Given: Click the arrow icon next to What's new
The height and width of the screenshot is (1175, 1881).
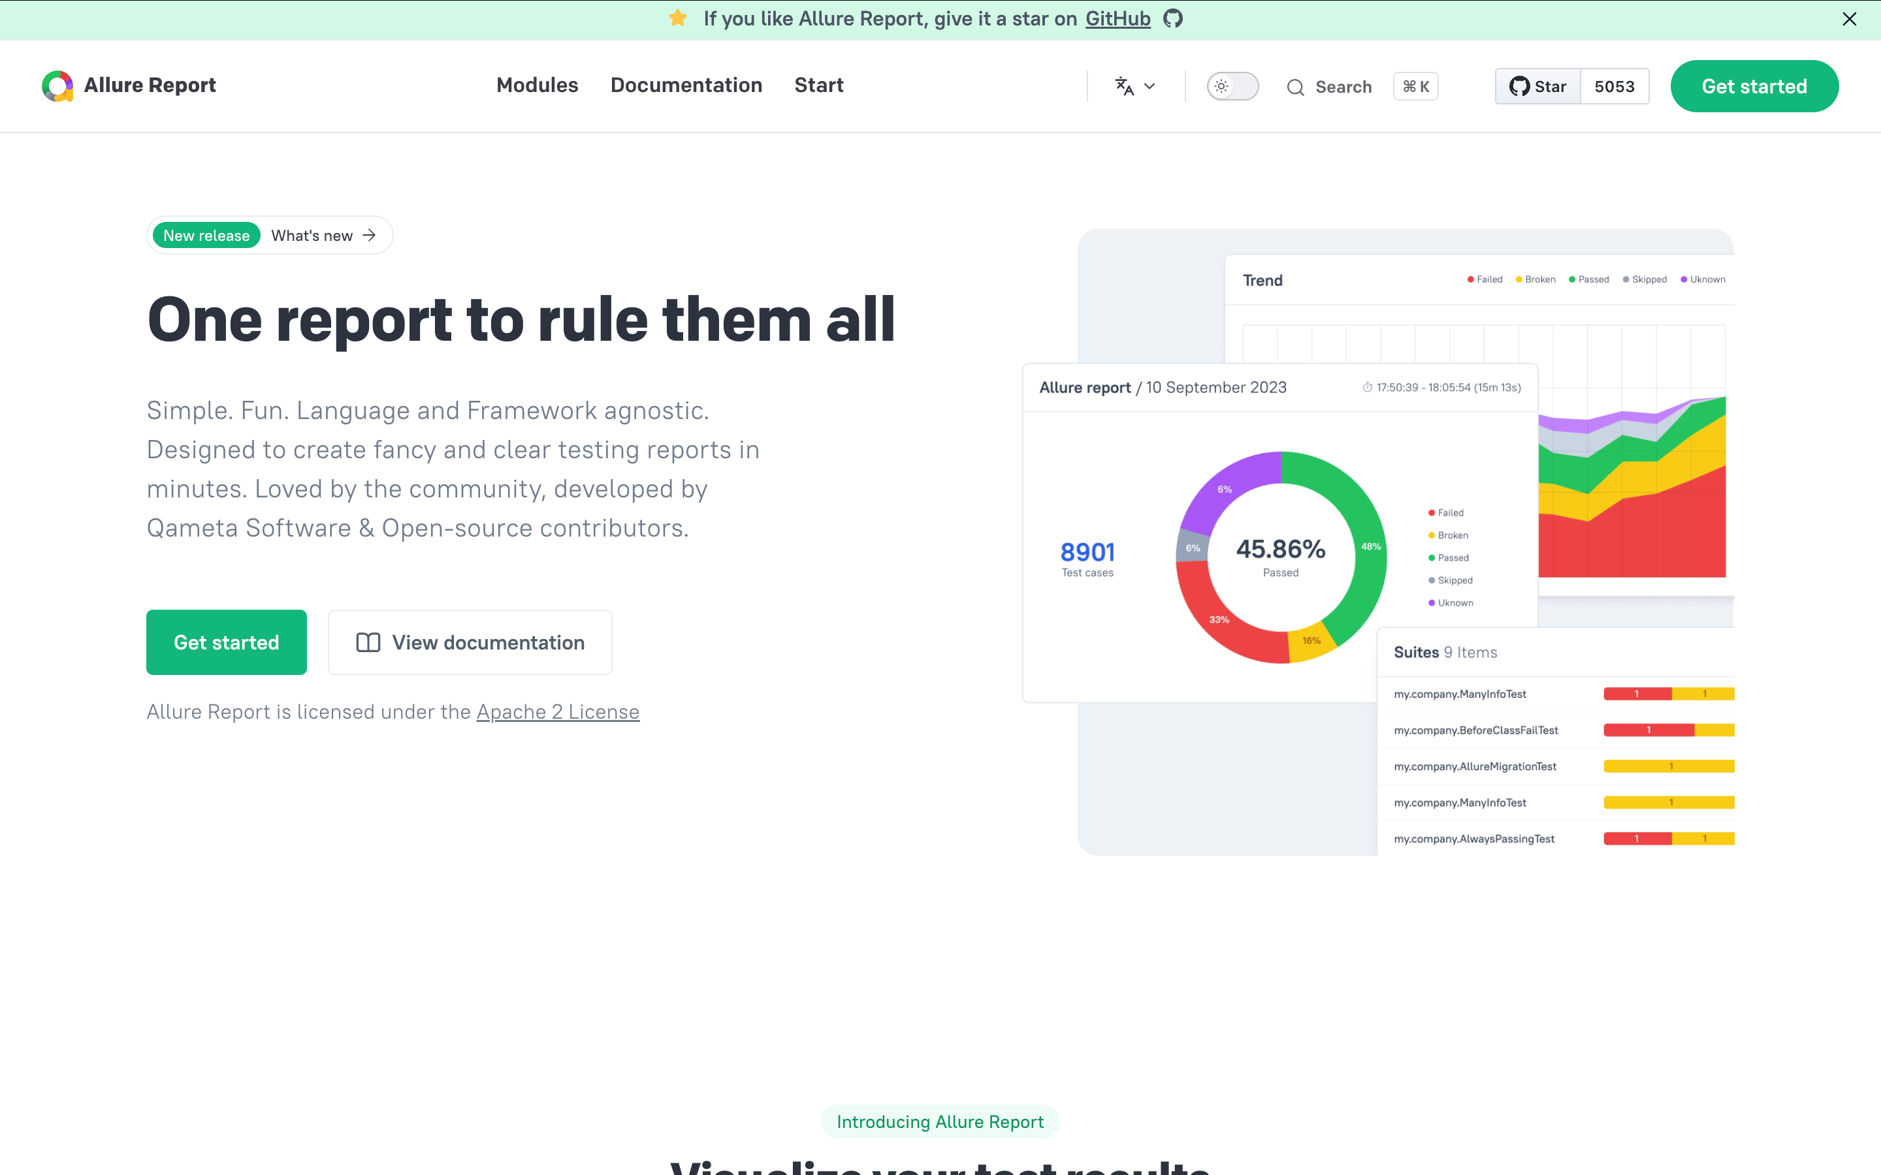Looking at the screenshot, I should (370, 236).
